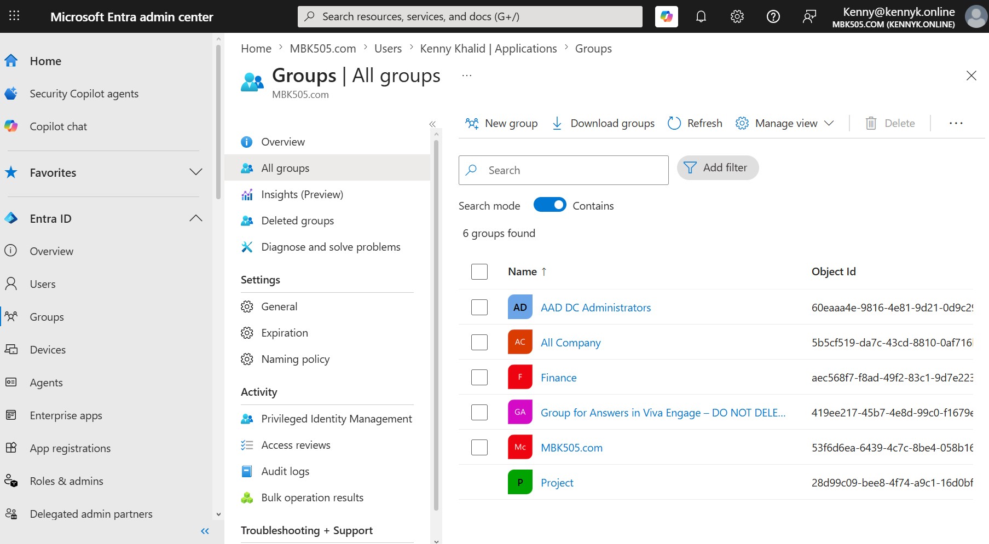Click the Name column sort arrow
989x544 pixels.
pos(544,271)
